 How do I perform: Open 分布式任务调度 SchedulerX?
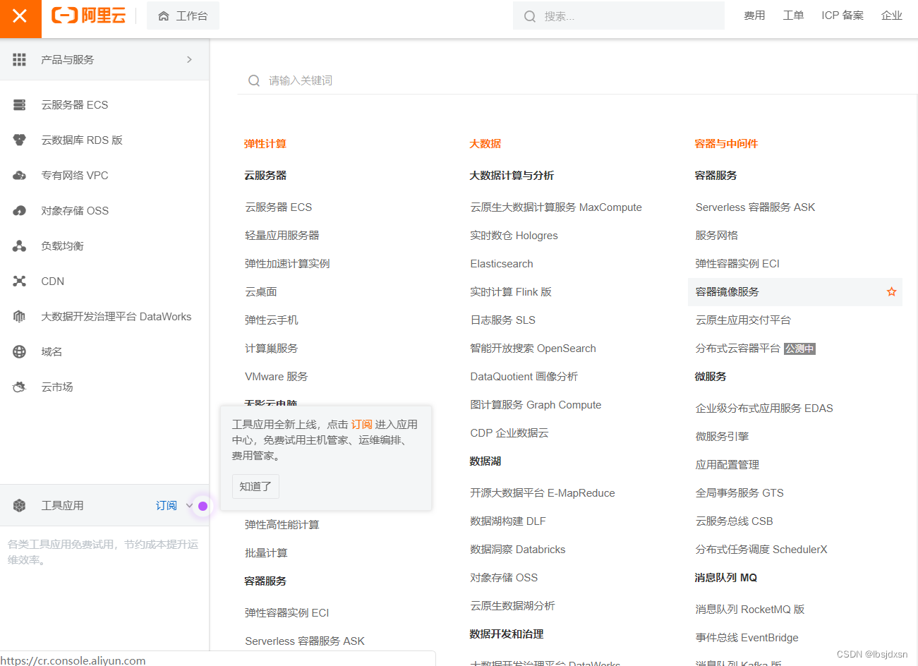761,550
